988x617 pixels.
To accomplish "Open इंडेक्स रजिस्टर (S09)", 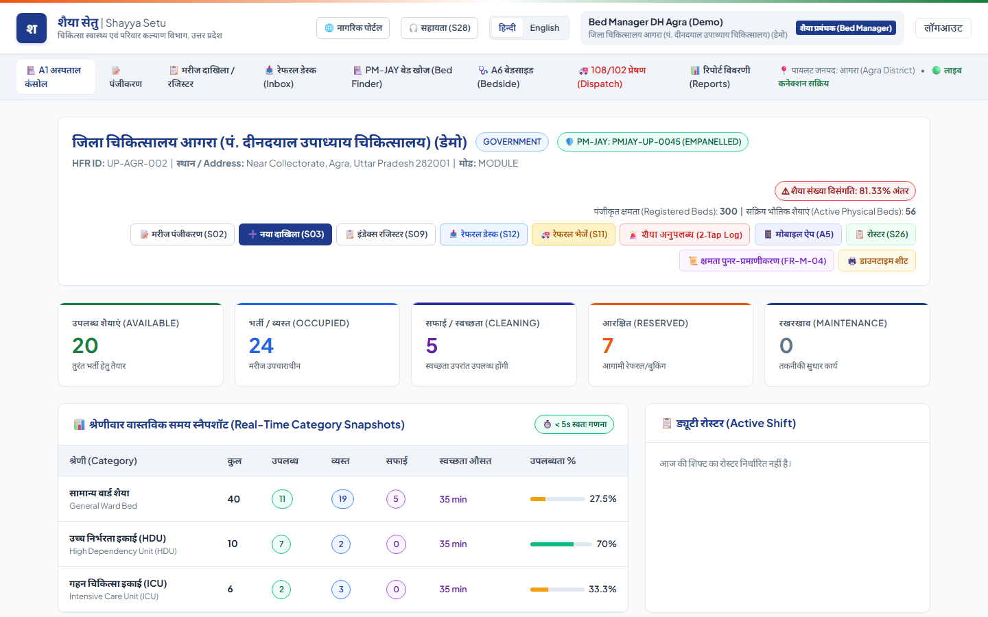I will click(386, 234).
